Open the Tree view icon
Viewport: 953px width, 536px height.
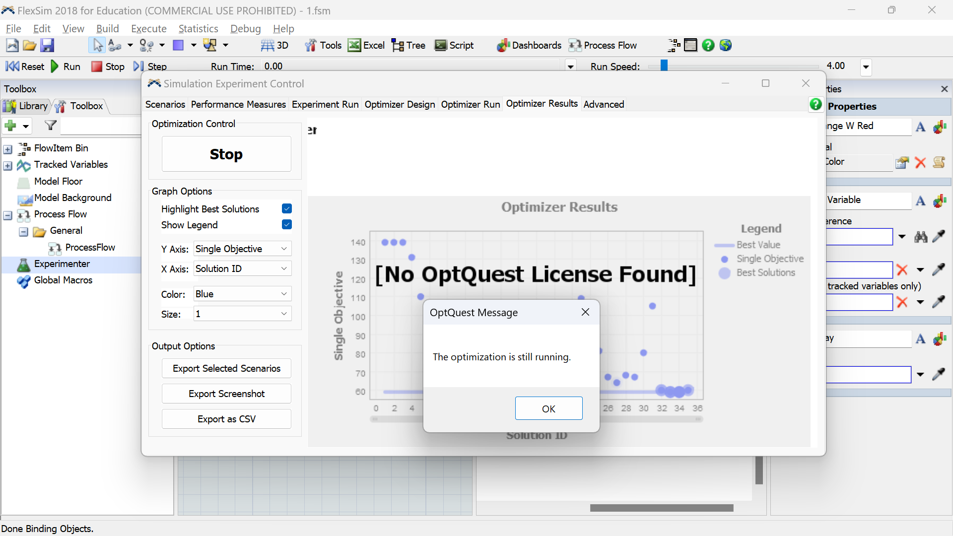[x=398, y=45]
